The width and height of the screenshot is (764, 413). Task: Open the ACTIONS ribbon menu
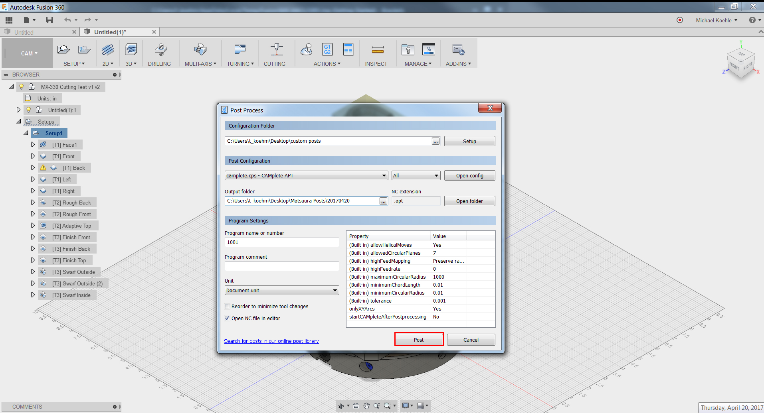point(327,64)
